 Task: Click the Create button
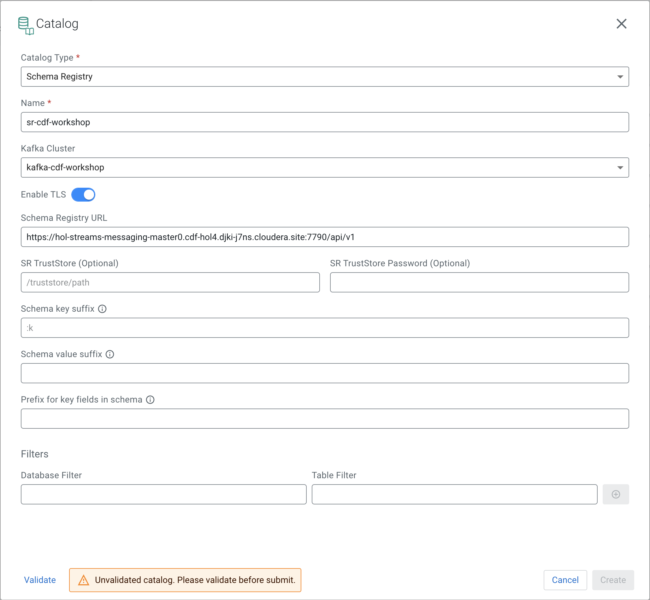point(613,580)
